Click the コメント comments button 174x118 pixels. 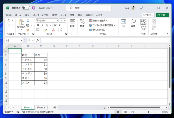[x=148, y=15]
